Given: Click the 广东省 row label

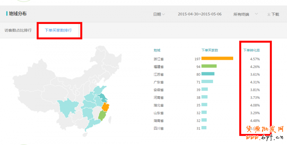Looking at the screenshot, I should (159, 82).
